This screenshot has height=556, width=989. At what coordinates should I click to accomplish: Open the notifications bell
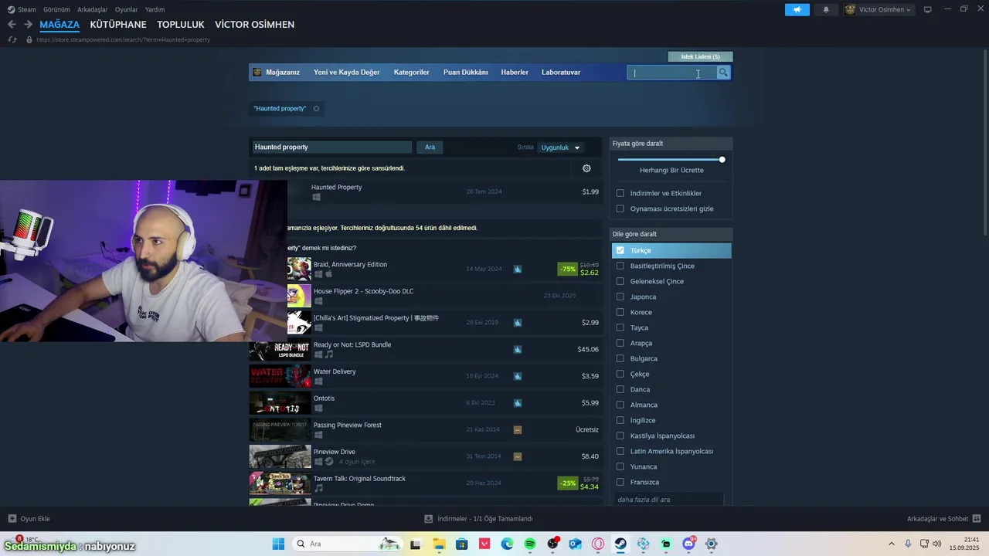pyautogui.click(x=826, y=9)
